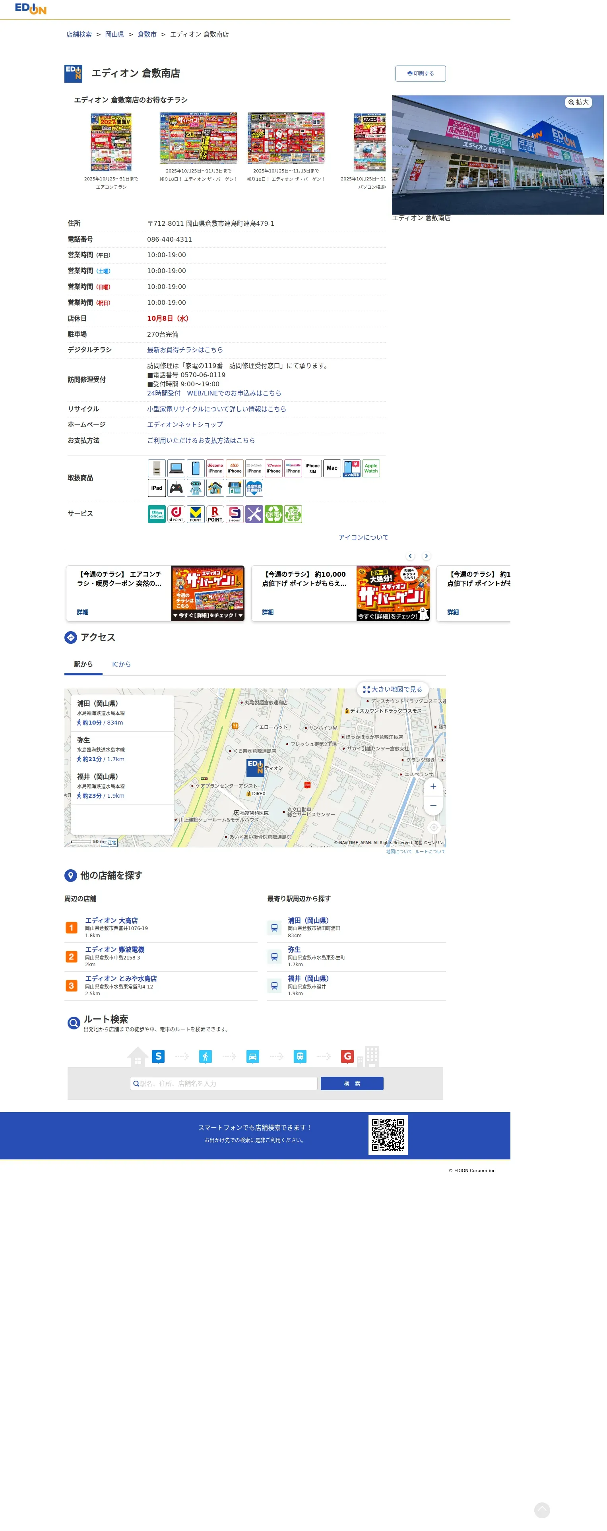
Task: Click the map current-location target button
Action: (x=434, y=828)
